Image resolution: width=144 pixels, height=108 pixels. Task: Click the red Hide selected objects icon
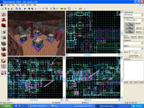click(40, 9)
